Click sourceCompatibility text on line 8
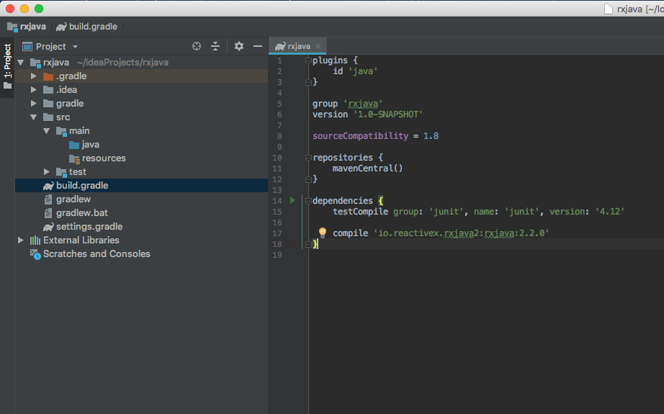Screen dimensions: 664x414 coord(360,136)
